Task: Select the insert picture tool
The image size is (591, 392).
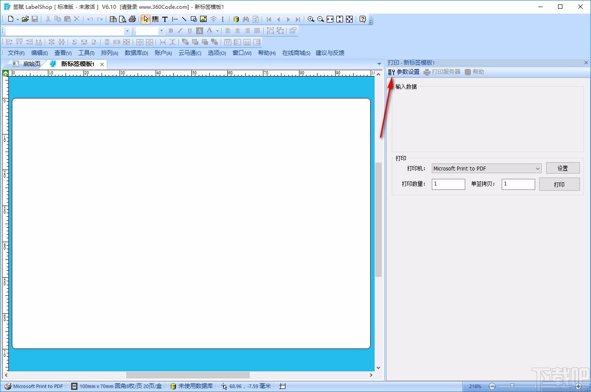Action: [x=203, y=19]
